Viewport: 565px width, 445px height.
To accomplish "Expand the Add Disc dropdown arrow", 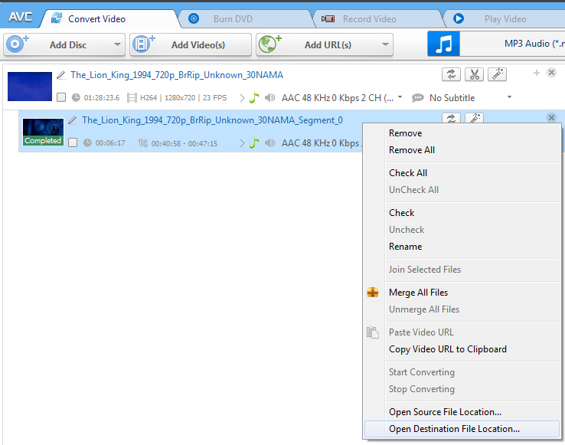I will (117, 44).
